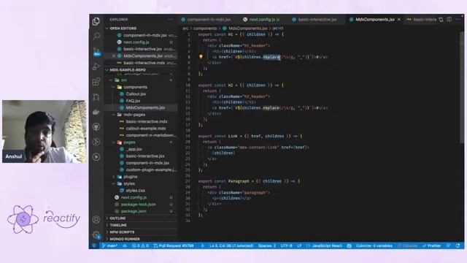The image size is (467, 263).
Task: Open callout-example.mdx file
Action: (146, 129)
